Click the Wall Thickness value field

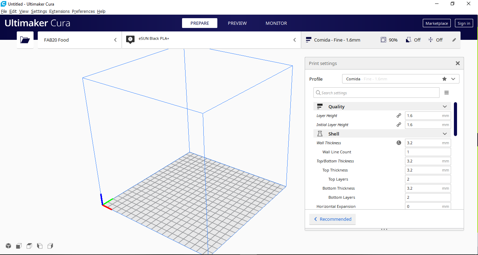pyautogui.click(x=428, y=143)
